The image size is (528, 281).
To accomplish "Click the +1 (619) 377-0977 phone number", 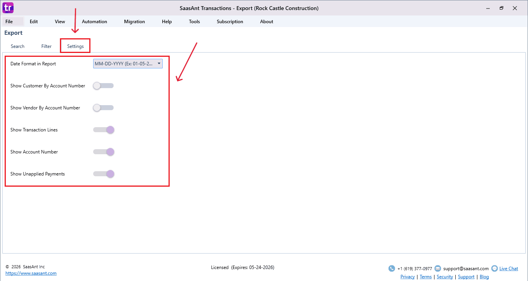I will (415, 269).
